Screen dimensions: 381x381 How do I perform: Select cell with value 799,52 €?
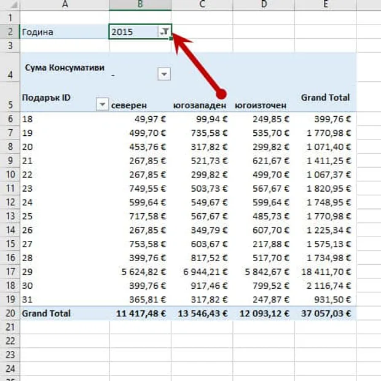(x=264, y=286)
